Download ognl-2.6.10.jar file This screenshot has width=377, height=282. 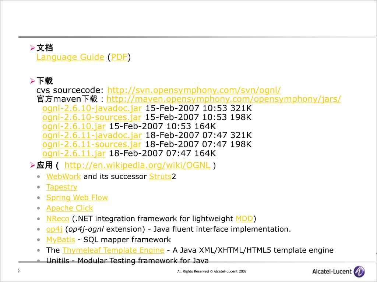74,126
